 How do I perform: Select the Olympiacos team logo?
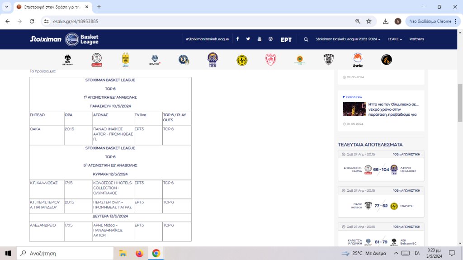270,60
